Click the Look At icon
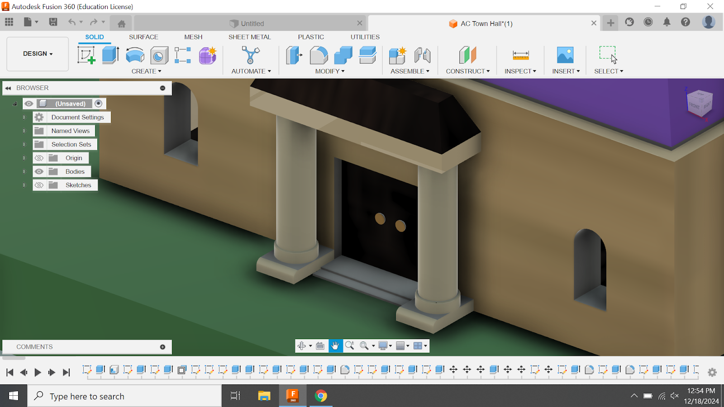The width and height of the screenshot is (724, 407). click(x=320, y=346)
